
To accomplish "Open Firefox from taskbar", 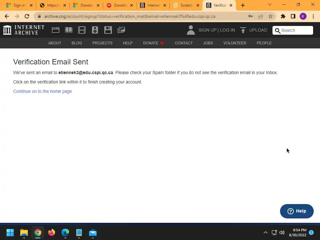I will coord(52,232).
